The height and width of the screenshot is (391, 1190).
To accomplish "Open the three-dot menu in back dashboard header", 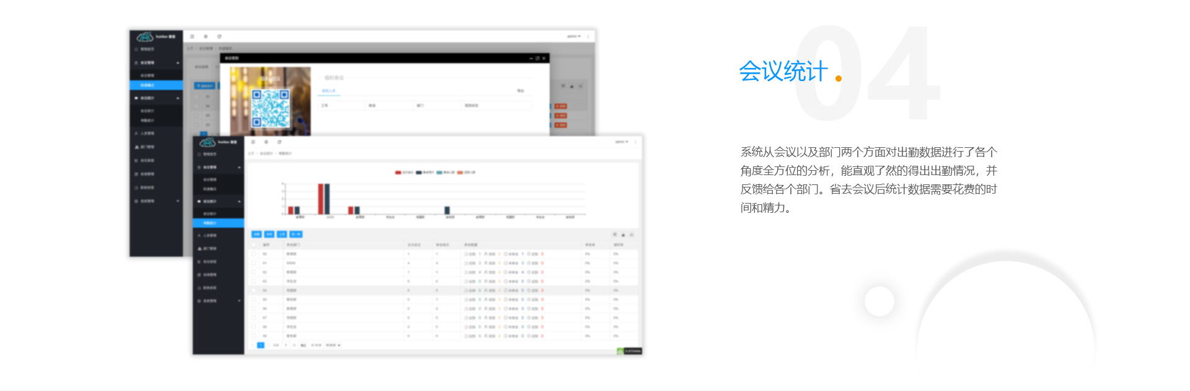I will [x=588, y=37].
